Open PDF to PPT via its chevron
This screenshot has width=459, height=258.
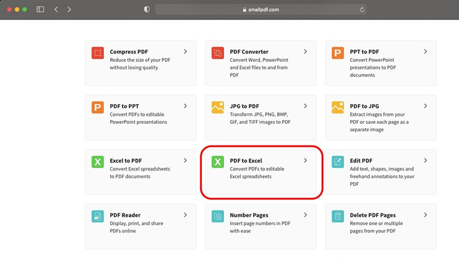185,106
